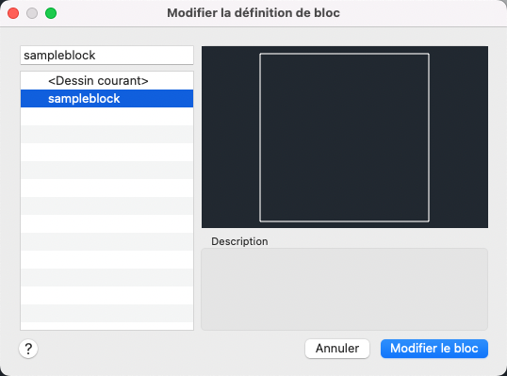Screen dimensions: 507x376
Task: Click the Modifier la définition de bloc title
Action: [x=253, y=13]
